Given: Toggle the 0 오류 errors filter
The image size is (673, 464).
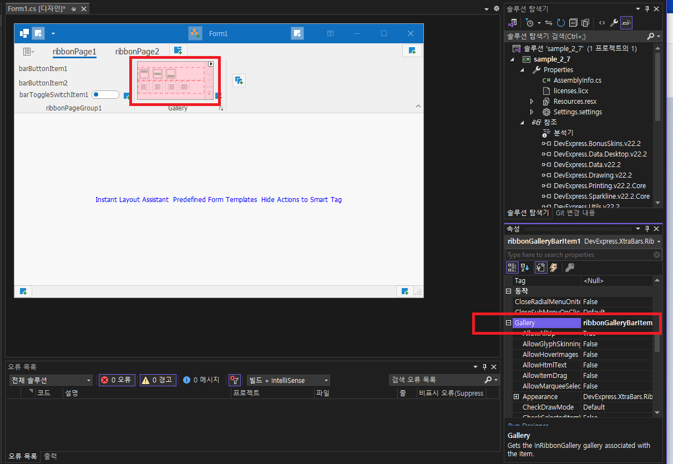Looking at the screenshot, I should tap(117, 380).
